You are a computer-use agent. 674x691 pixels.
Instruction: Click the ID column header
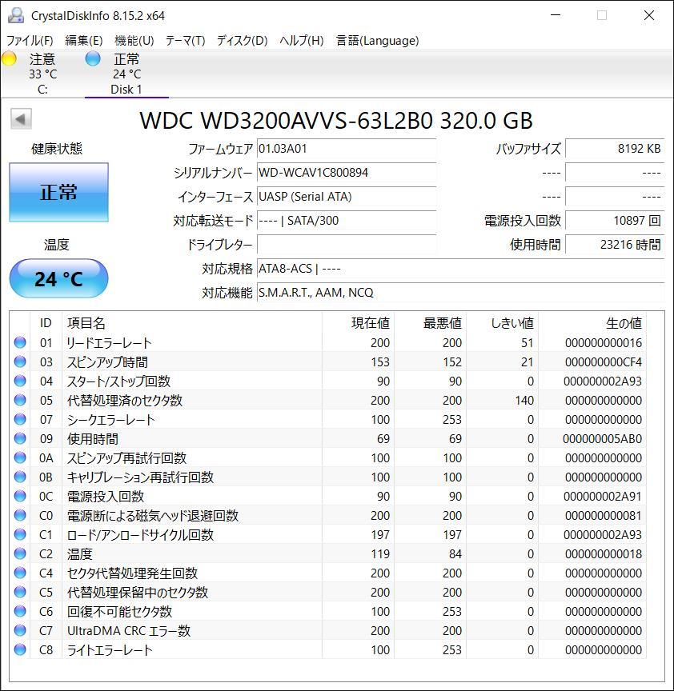tap(46, 323)
